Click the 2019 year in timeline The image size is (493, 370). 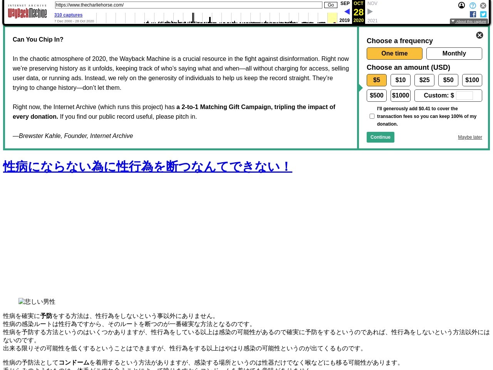344,20
